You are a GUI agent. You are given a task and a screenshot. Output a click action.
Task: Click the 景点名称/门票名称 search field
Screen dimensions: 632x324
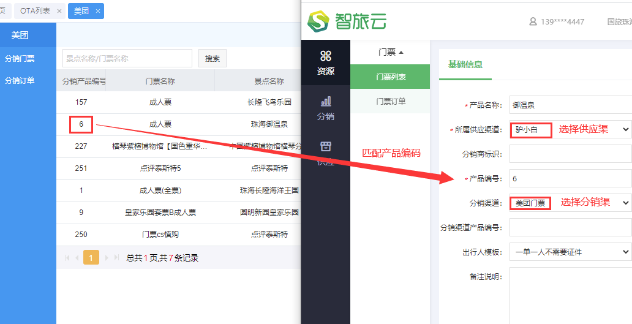127,59
